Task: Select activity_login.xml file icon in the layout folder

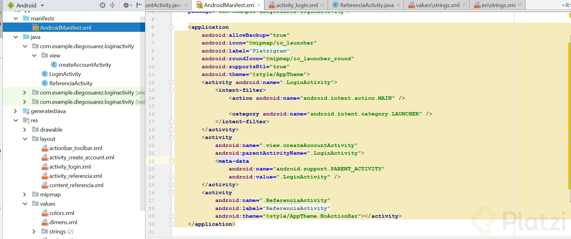Action: pos(45,167)
